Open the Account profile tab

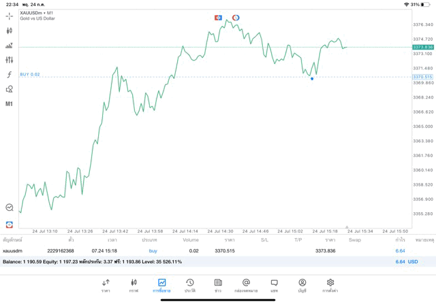pyautogui.click(x=302, y=285)
